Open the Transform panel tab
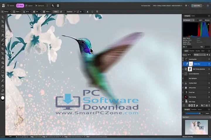 click(x=194, y=109)
